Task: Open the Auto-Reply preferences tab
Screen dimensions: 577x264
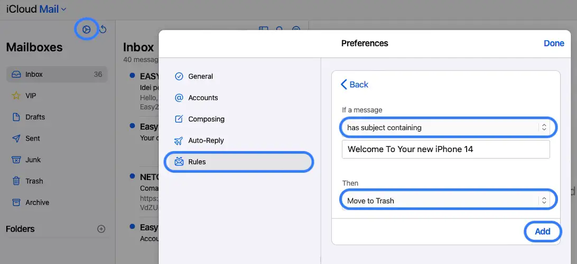Action: point(206,140)
